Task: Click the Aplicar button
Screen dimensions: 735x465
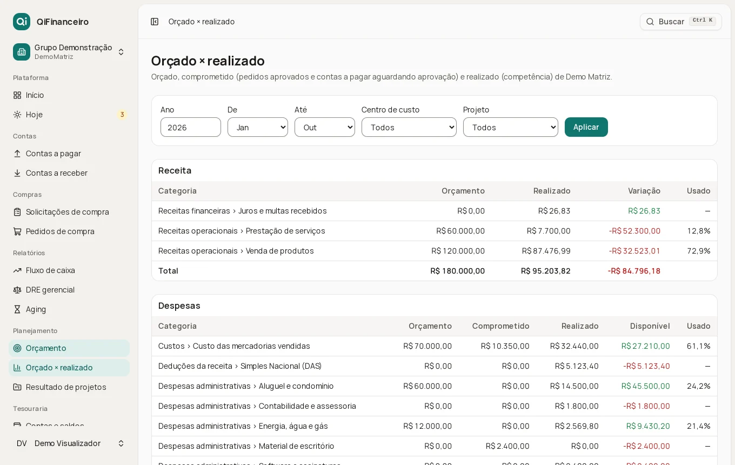Action: pyautogui.click(x=586, y=127)
